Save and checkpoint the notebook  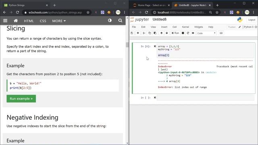(x=132, y=33)
